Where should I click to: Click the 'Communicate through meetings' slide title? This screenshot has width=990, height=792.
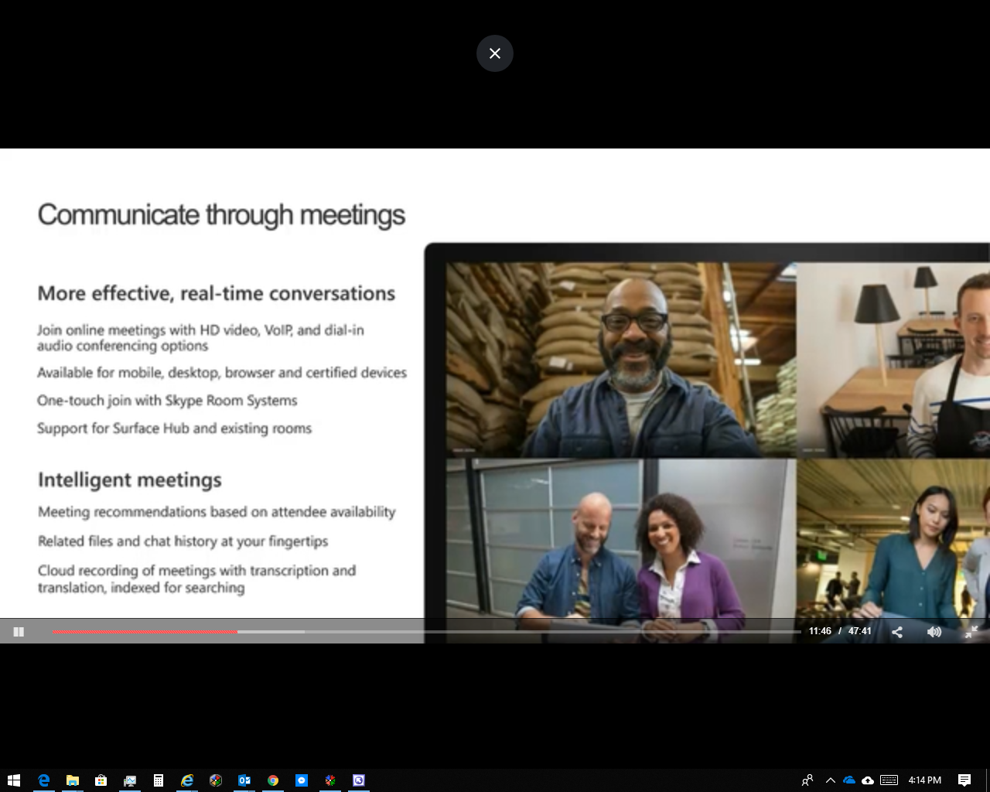[221, 215]
